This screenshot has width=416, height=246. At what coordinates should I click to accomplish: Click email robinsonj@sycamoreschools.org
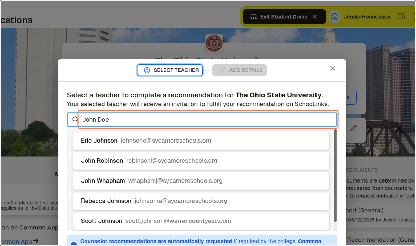coord(172,161)
